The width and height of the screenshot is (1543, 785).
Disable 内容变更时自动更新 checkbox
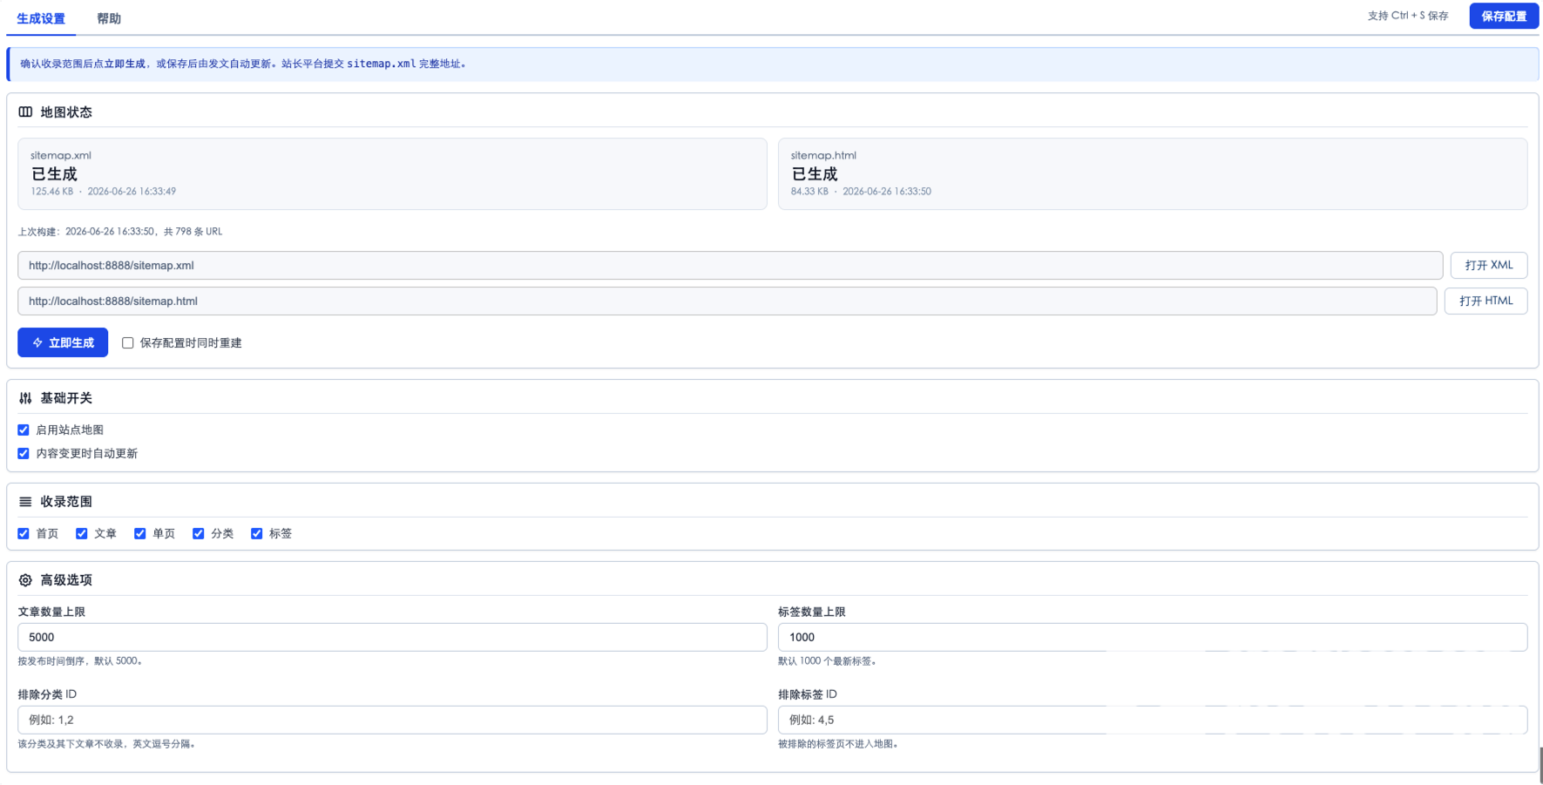coord(24,453)
